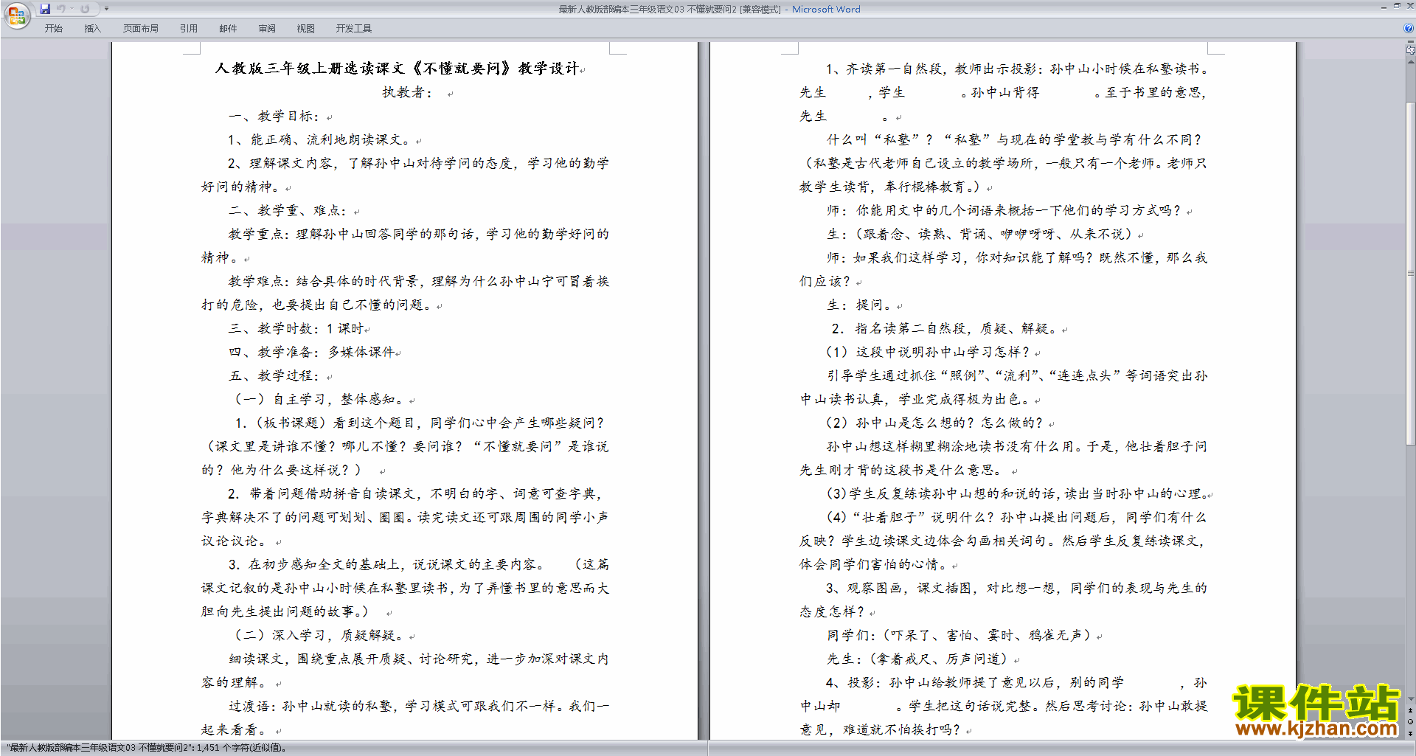Click the Redo icon in quick access toolbar

[85, 9]
